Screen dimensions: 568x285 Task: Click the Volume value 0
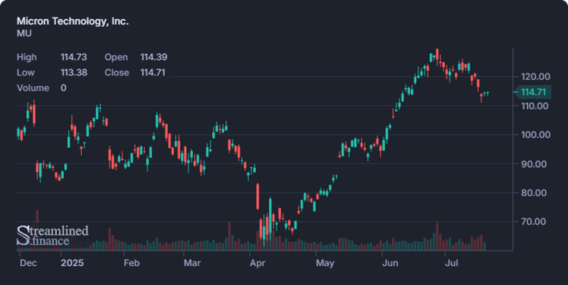(x=64, y=88)
